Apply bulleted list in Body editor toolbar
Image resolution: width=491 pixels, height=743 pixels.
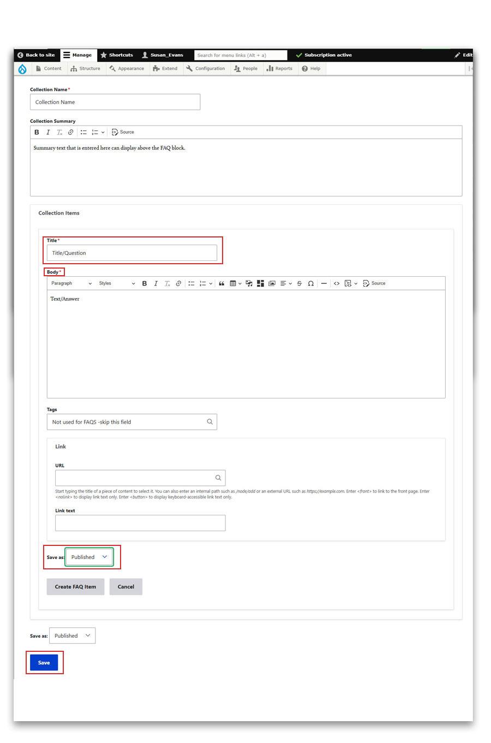[x=191, y=283]
